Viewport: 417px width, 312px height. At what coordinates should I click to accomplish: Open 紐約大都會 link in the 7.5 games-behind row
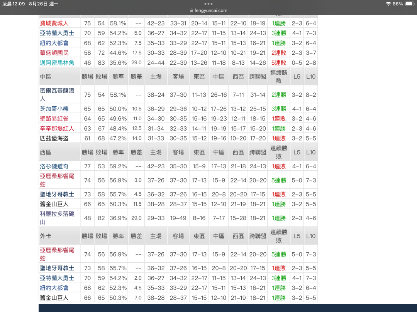tap(54, 43)
